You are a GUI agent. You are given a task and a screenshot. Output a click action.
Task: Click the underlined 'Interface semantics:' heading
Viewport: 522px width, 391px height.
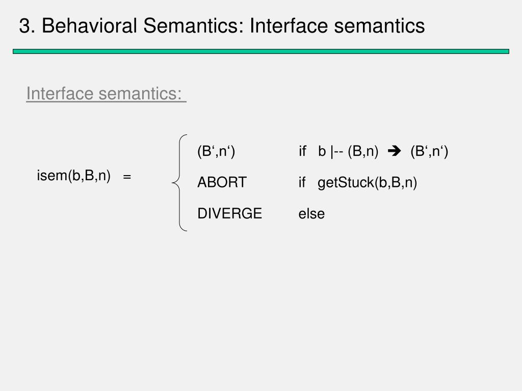point(106,94)
